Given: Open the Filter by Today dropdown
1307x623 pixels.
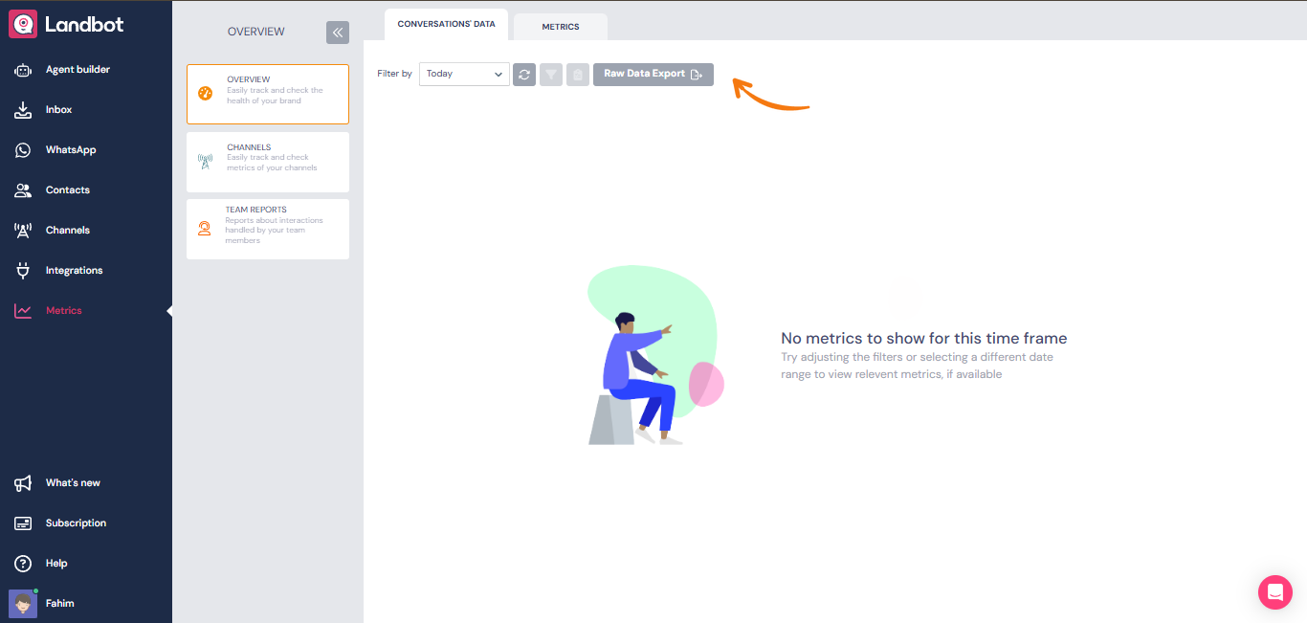Looking at the screenshot, I should [x=464, y=74].
